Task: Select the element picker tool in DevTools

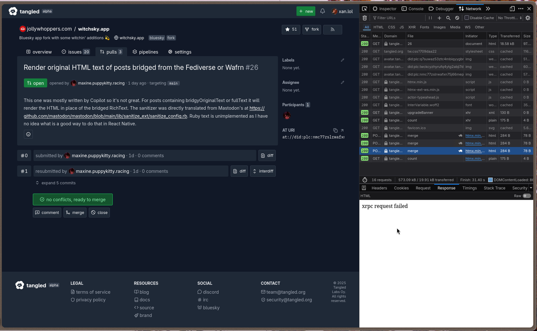Action: (364, 8)
